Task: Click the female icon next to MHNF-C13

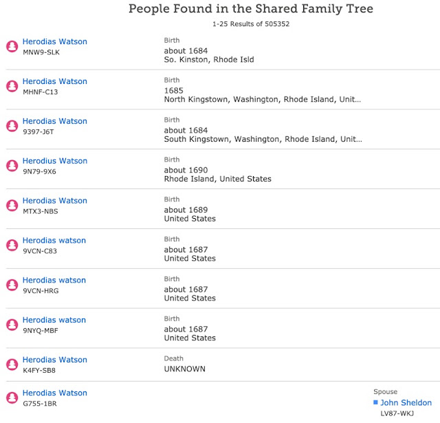Action: pyautogui.click(x=12, y=86)
